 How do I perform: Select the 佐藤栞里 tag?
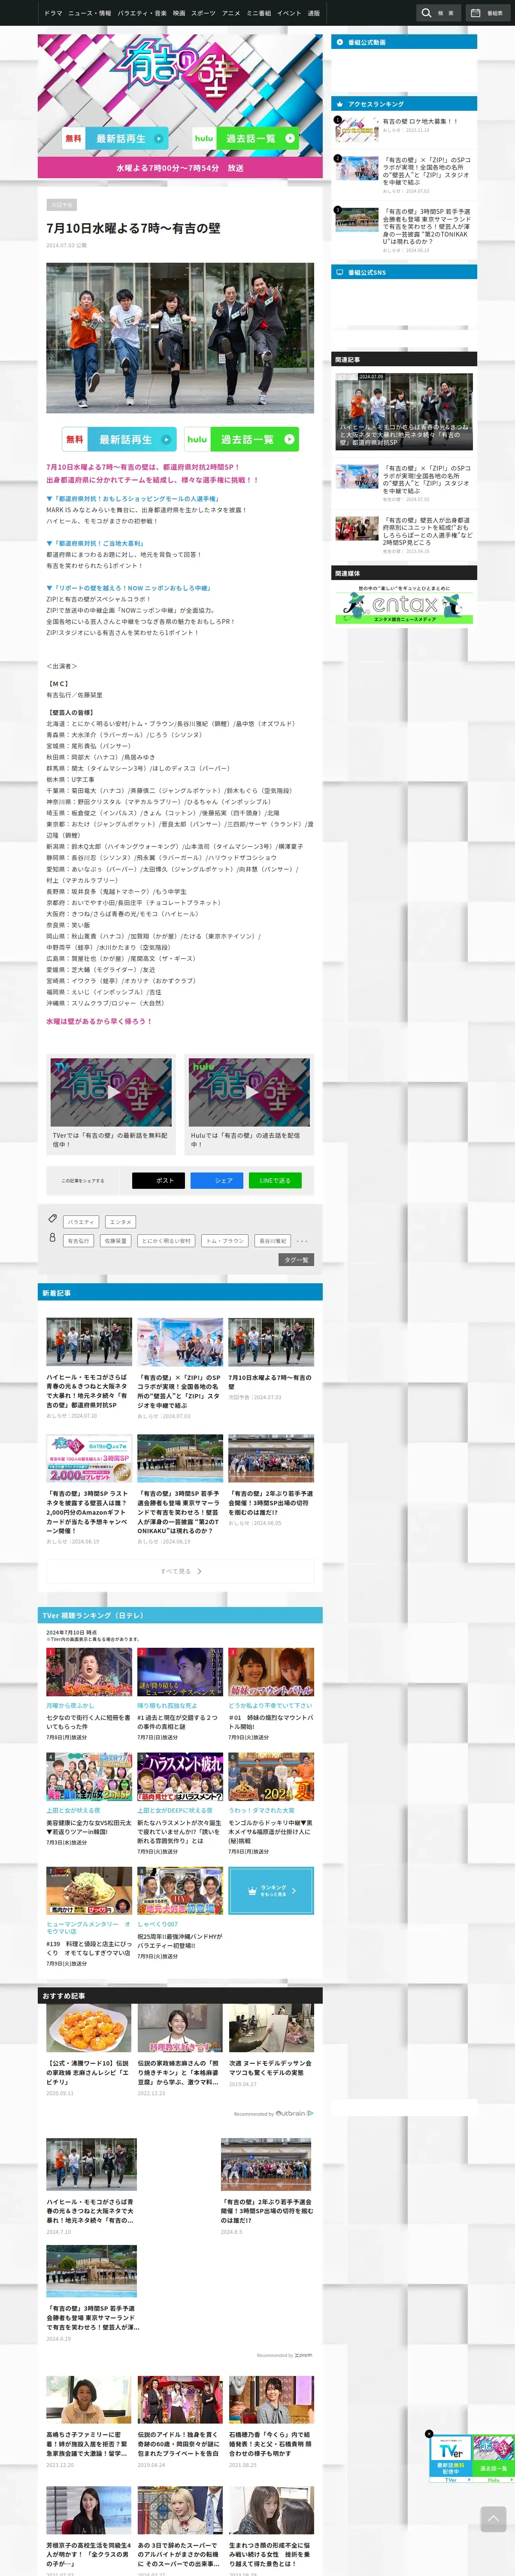coord(115,1241)
